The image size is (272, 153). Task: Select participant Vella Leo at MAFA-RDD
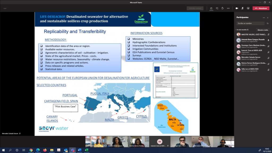253,70
